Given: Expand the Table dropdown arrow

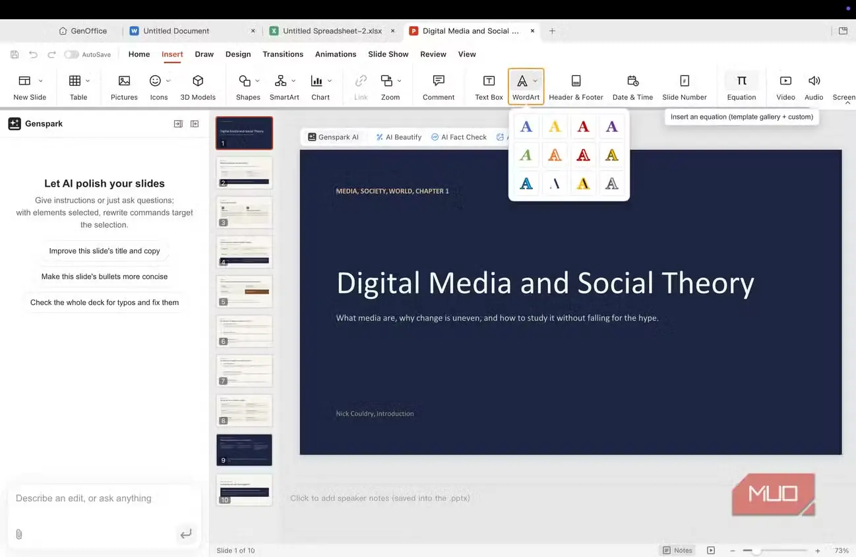Looking at the screenshot, I should pyautogui.click(x=88, y=81).
